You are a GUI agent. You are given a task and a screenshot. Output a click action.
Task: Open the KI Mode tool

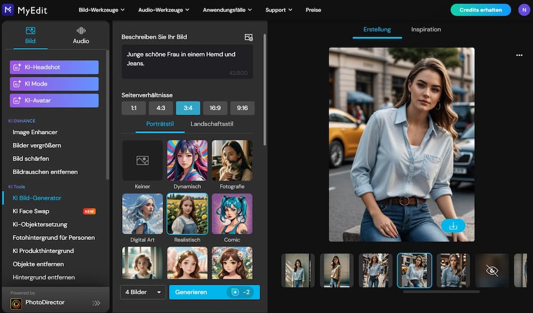[x=54, y=84]
